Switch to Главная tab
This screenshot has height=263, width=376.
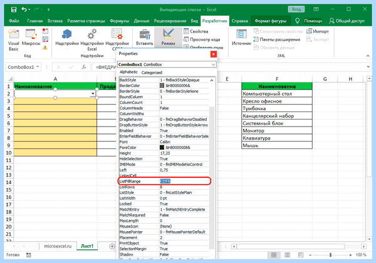click(34, 21)
